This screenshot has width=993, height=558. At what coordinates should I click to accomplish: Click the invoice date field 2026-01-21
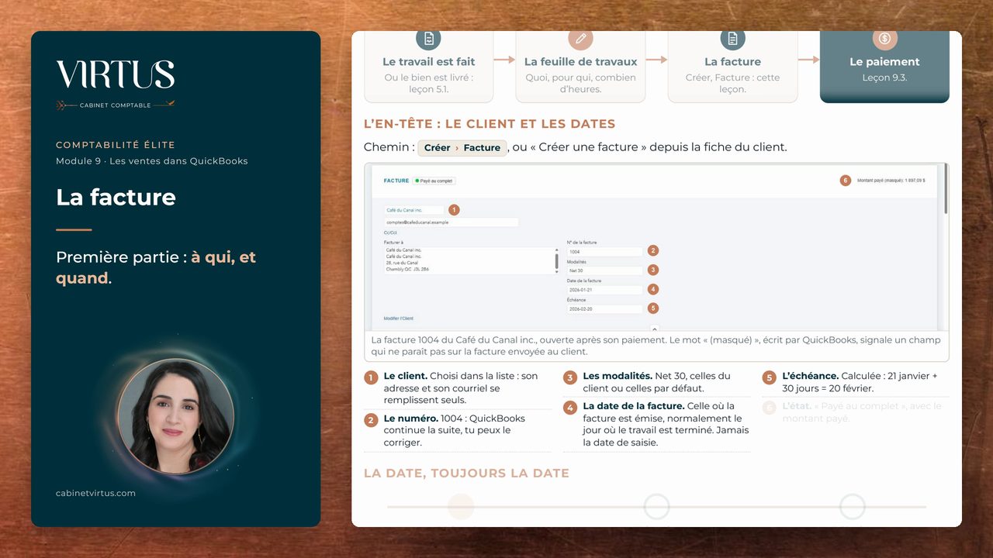point(605,289)
